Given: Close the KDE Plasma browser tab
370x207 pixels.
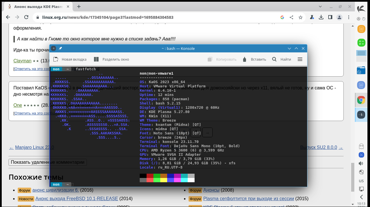Looking at the screenshot, I should [x=68, y=7].
